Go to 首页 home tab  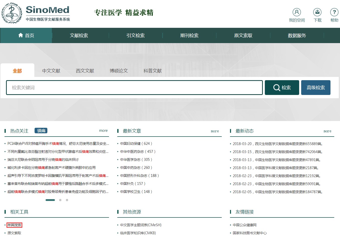tap(26, 36)
